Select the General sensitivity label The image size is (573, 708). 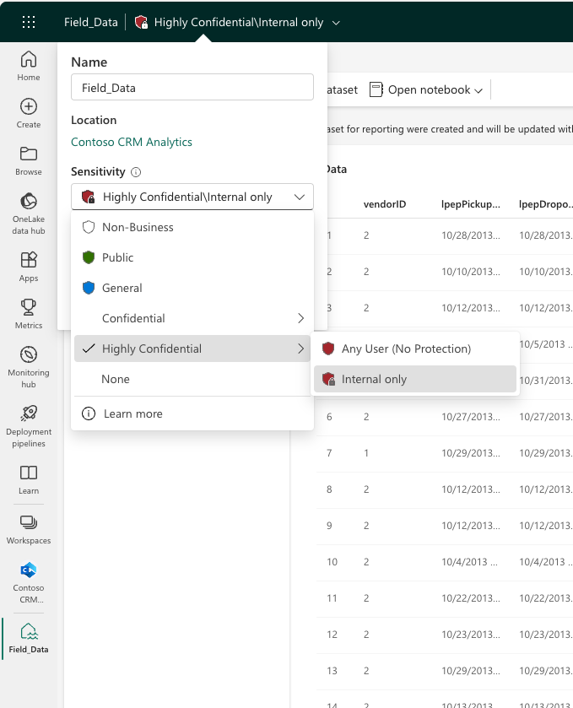point(122,288)
